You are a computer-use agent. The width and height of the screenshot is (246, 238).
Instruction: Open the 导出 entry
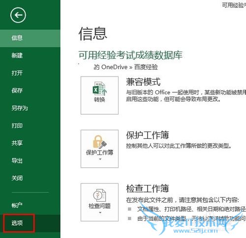30,160
